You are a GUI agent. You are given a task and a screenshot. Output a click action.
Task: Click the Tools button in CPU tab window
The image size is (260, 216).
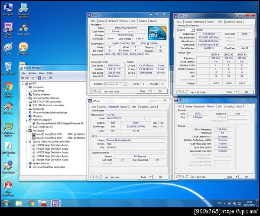(x=143, y=91)
